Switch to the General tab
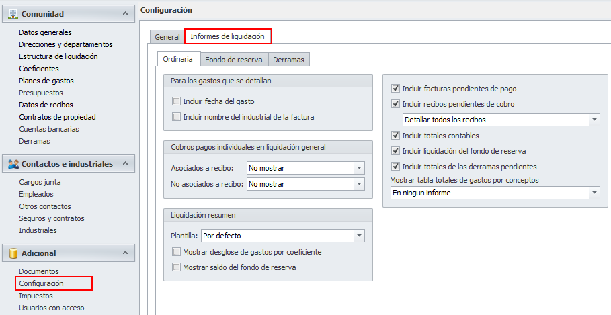Viewport: 611px width, 315px height. click(x=167, y=37)
